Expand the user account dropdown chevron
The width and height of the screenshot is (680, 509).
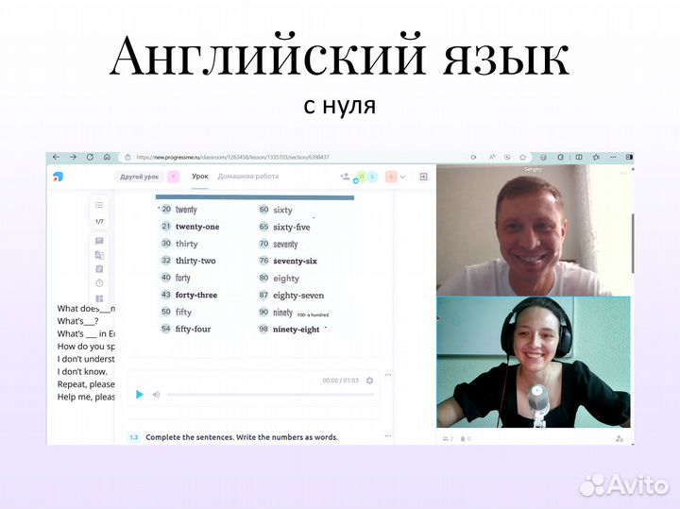(x=402, y=177)
